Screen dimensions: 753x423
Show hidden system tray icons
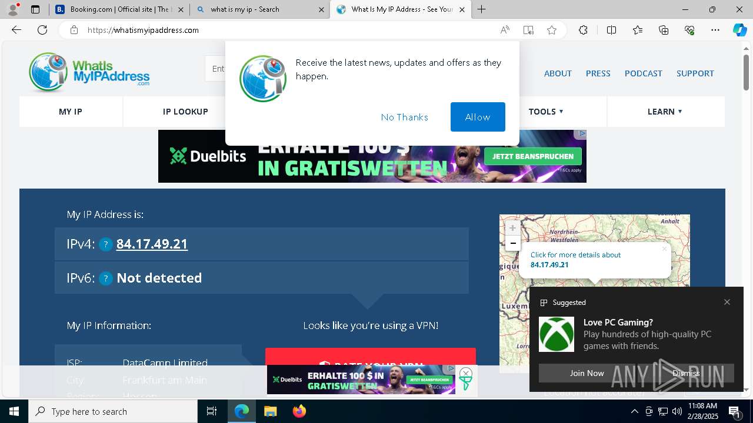click(x=634, y=411)
